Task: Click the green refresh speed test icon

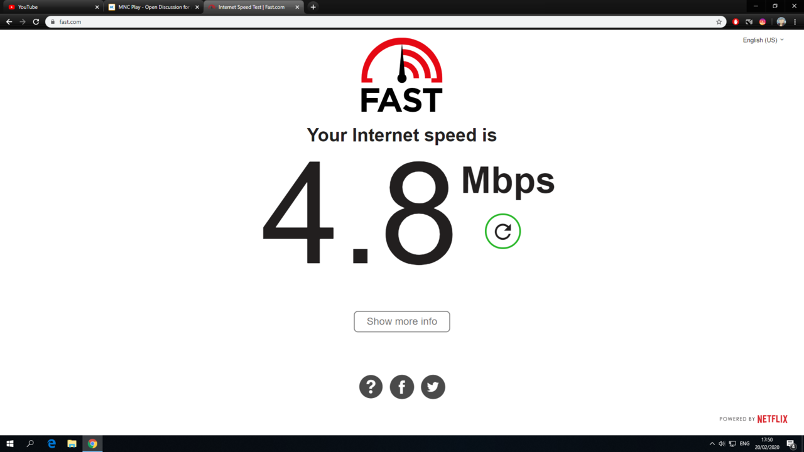Action: pos(503,231)
